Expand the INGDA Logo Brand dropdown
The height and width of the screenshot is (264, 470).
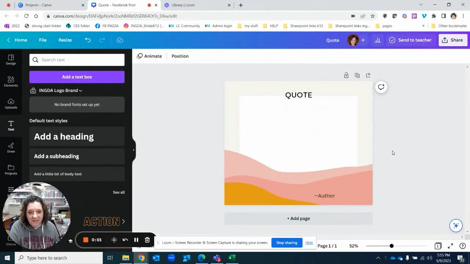tap(61, 90)
